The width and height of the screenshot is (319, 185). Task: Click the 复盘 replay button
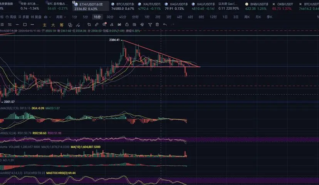36,17
